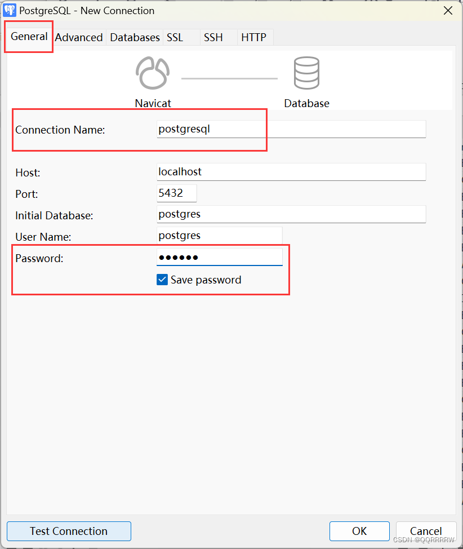
Task: Open the Databases tab
Action: click(135, 37)
